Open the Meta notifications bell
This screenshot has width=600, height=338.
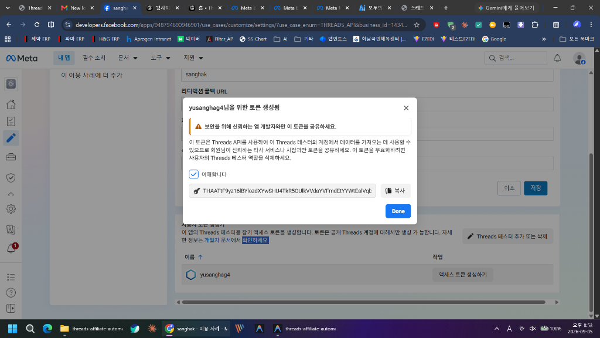click(557, 58)
